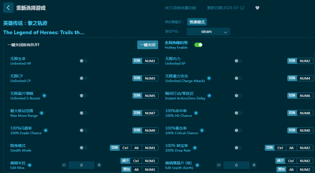This screenshot has width=315, height=173.
Task: Click the game title 英雄传说：黎之轨迹
Action: point(25,23)
